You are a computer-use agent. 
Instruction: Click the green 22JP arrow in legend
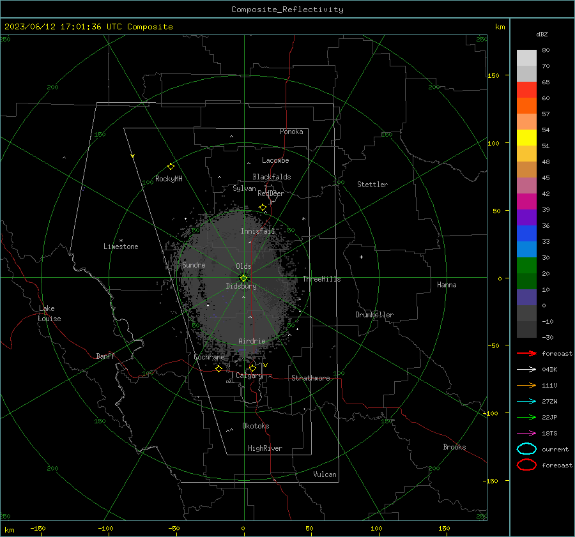526,417
